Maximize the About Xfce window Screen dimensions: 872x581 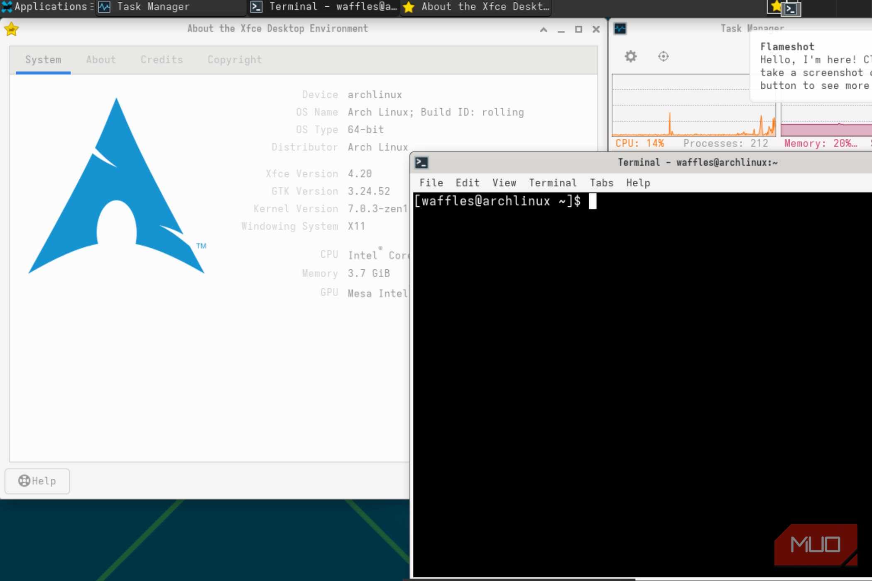tap(578, 29)
